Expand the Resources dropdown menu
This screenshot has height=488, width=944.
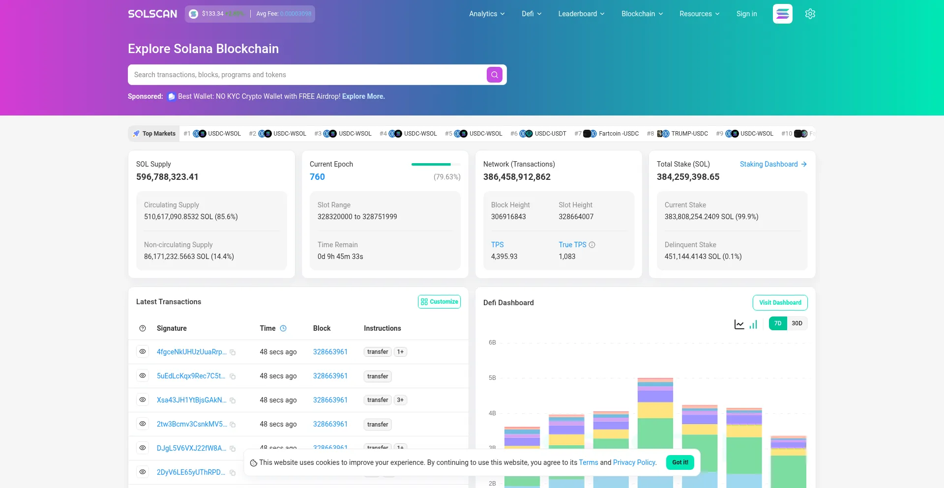tap(699, 14)
